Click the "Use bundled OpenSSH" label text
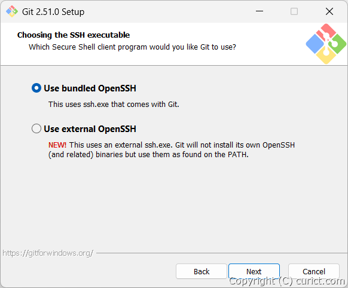 pos(90,88)
